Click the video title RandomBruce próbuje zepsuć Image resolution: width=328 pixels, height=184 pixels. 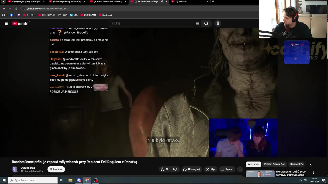(74, 162)
